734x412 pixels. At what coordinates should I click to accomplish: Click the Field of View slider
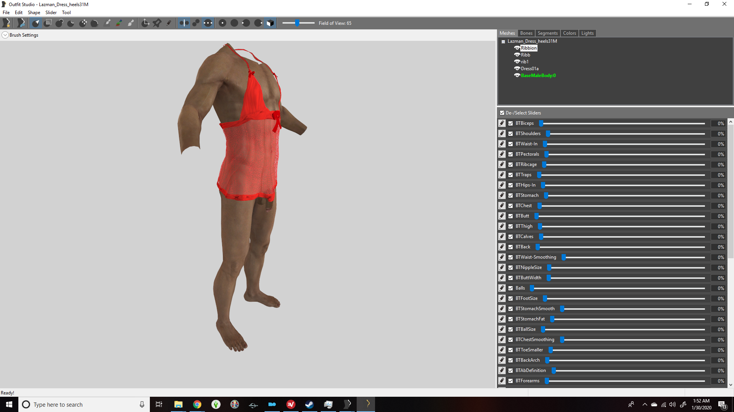(298, 23)
